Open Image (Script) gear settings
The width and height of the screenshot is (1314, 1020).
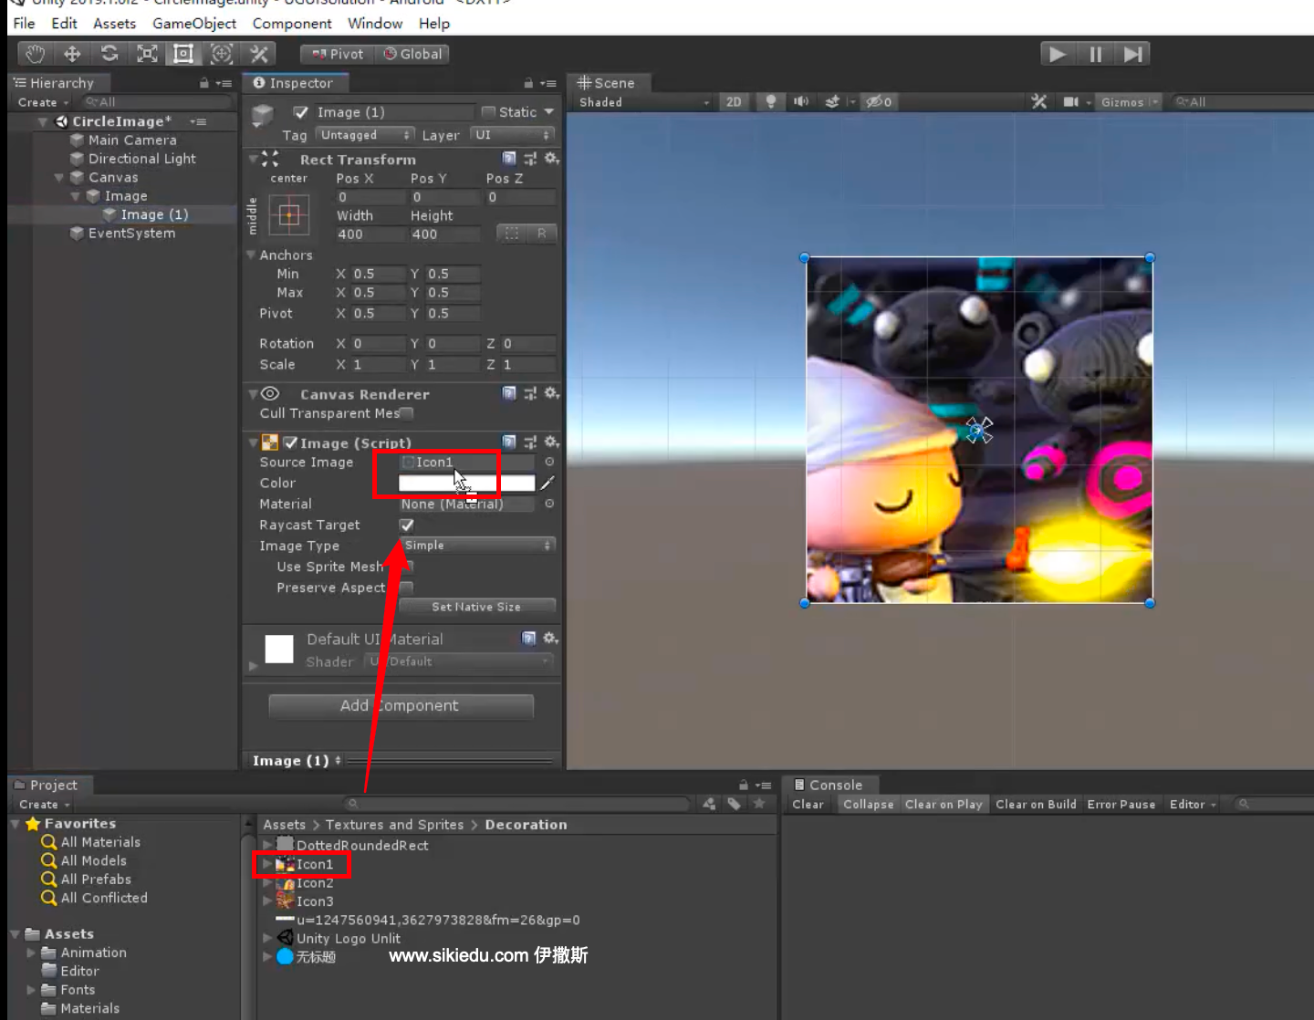(x=551, y=442)
